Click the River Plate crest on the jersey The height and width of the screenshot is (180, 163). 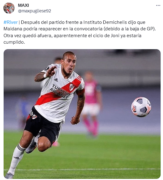[x=71, y=87]
